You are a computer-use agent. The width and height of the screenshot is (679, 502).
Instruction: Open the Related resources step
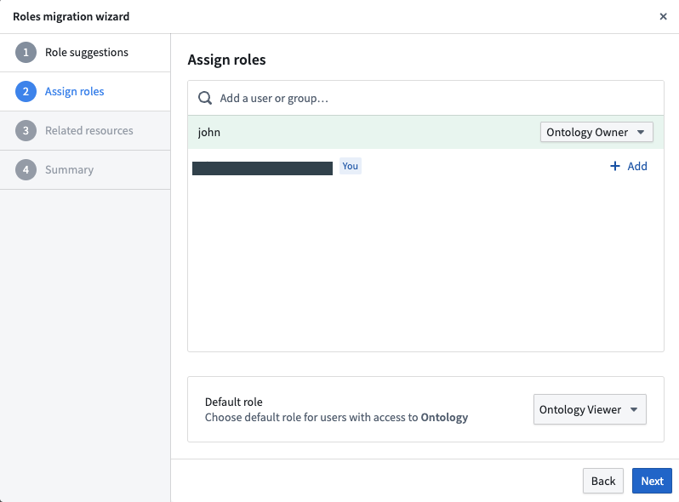(x=85, y=130)
